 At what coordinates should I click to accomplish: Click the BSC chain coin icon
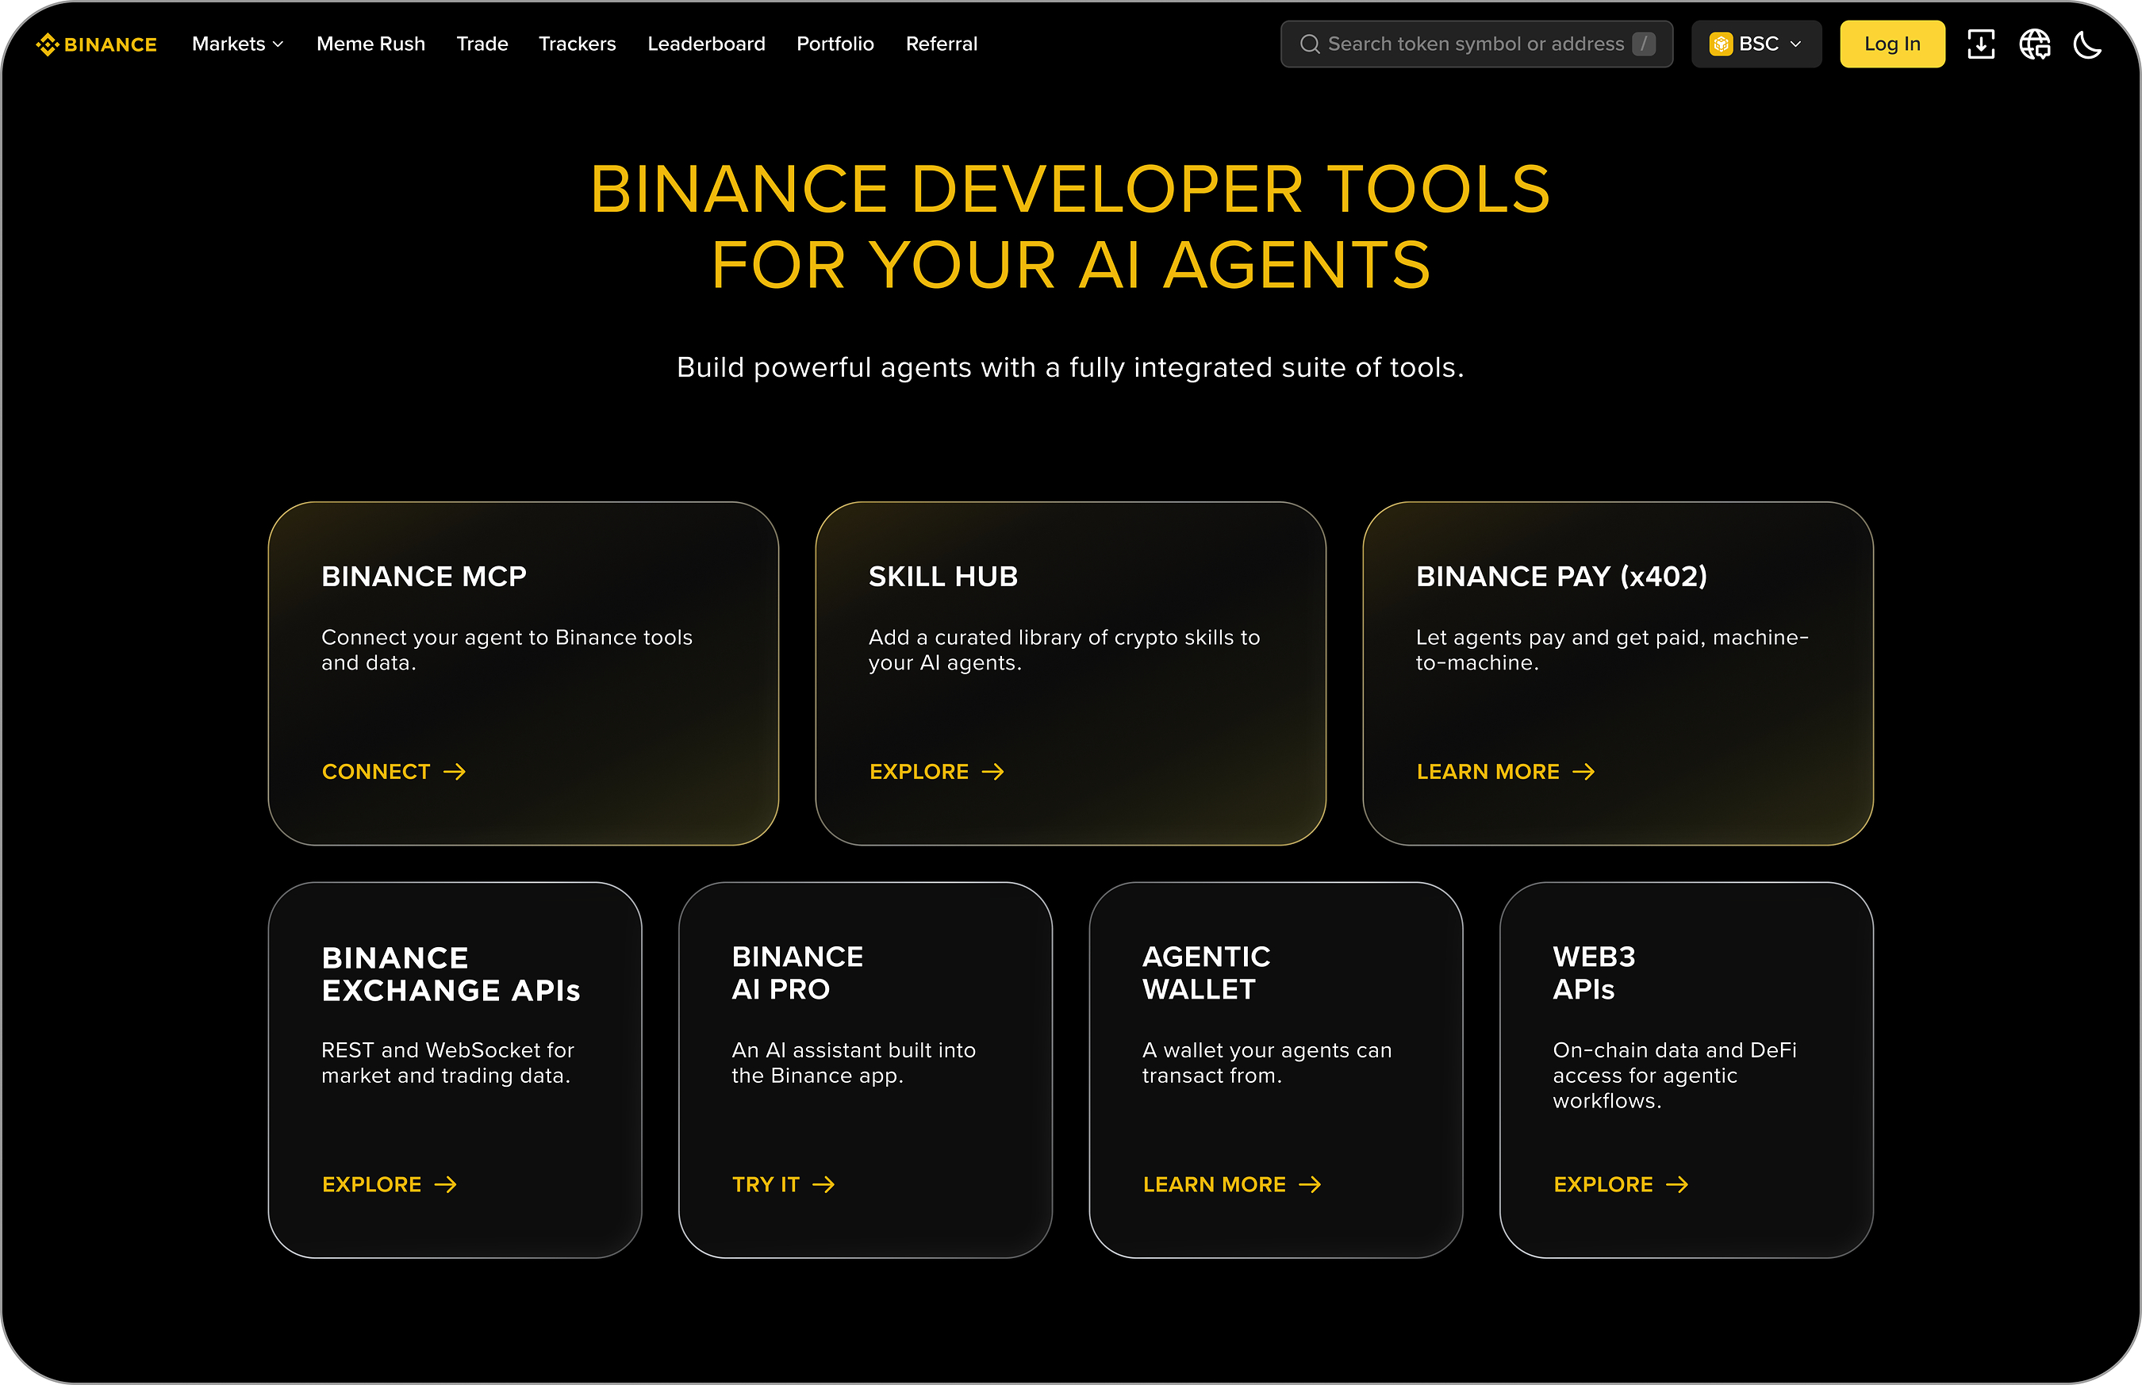click(x=1722, y=44)
